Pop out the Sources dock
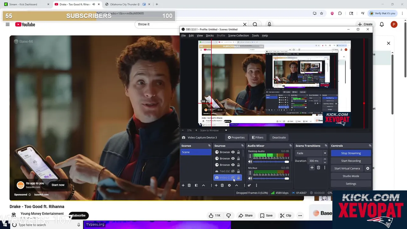Viewport: 407px width, 229px height. click(x=242, y=146)
